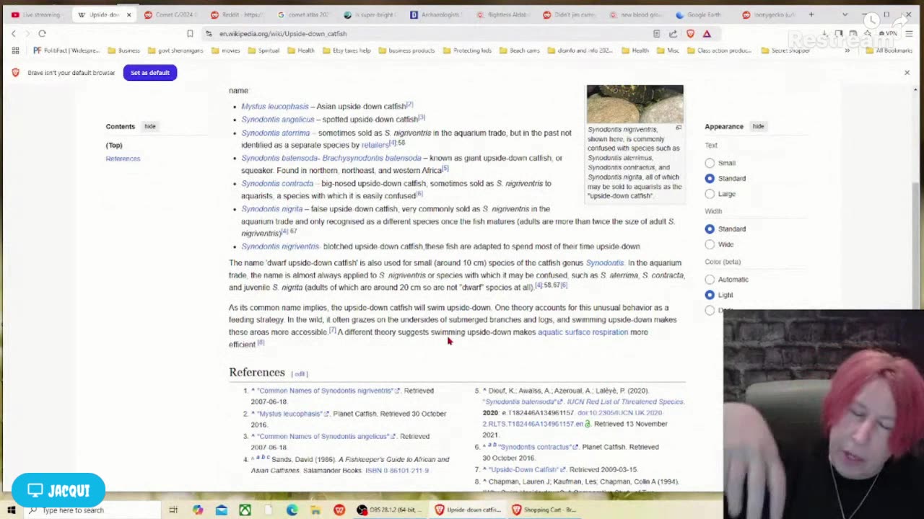The image size is (924, 519).
Task: Bookmark this page with the bookmark icon
Action: point(190,33)
